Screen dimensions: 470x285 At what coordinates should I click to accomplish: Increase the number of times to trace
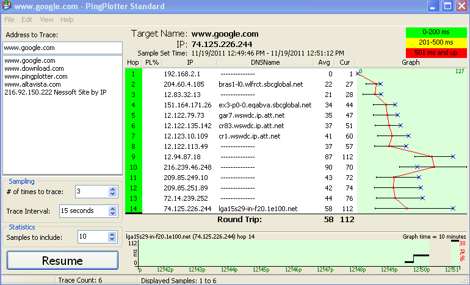tap(113, 189)
